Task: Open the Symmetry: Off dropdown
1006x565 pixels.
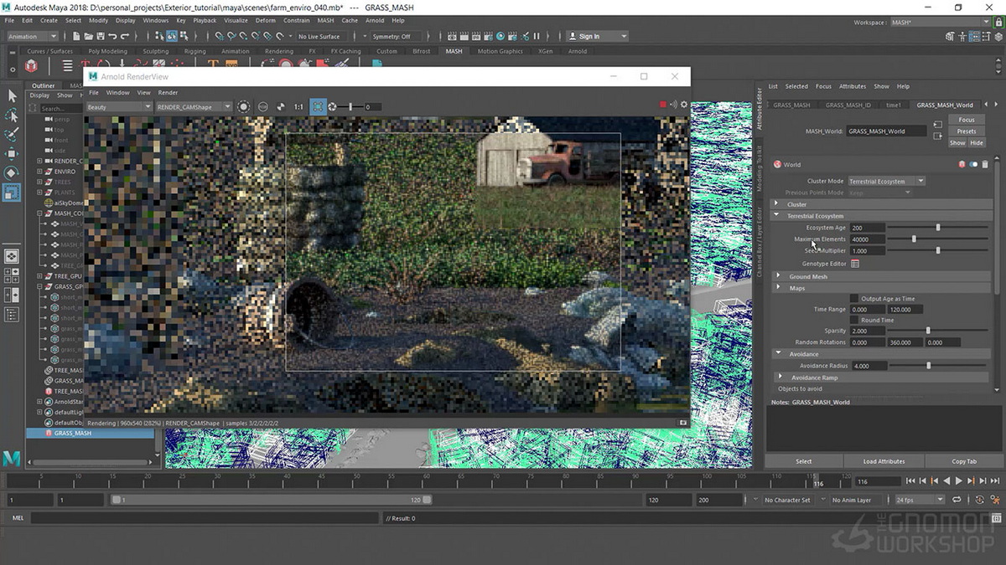Action: click(403, 36)
